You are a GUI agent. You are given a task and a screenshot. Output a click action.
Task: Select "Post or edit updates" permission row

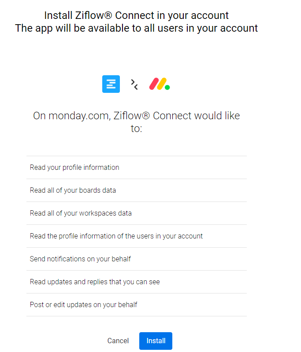click(83, 305)
